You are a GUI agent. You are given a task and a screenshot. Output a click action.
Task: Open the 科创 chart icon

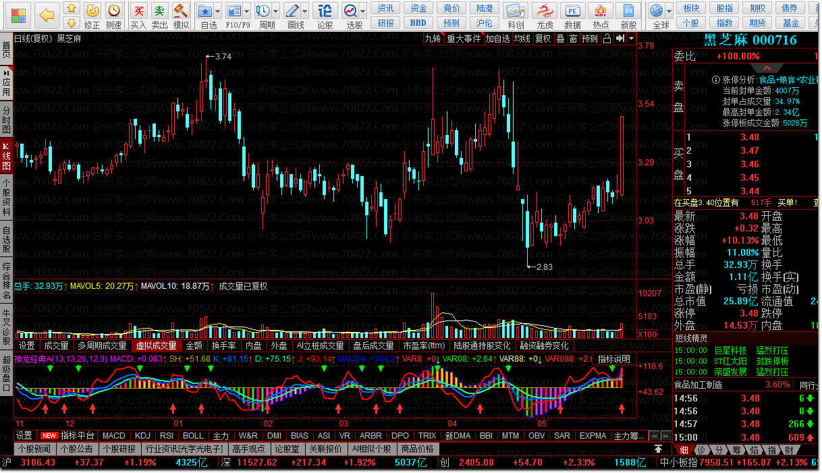tap(516, 12)
